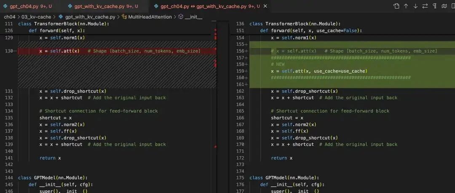Click return x on right line 172

282,158
